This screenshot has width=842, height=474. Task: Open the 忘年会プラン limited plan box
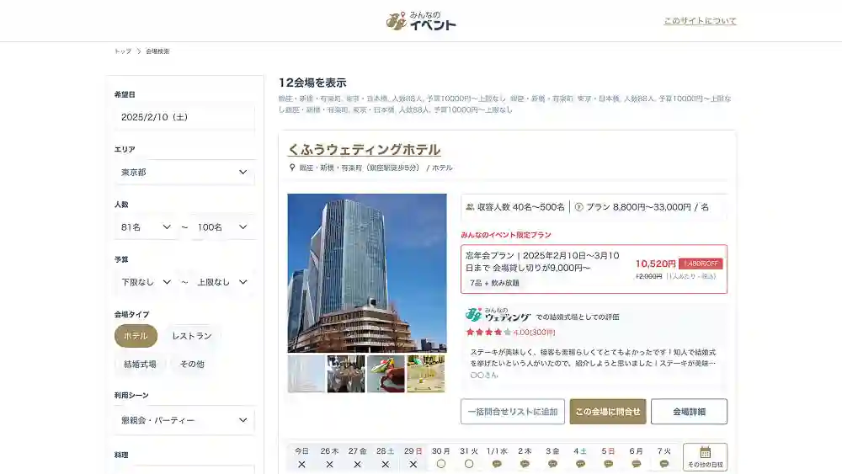[x=594, y=269]
